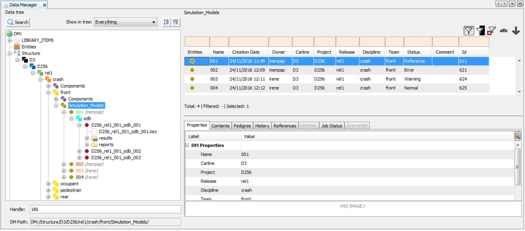This screenshot has width=525, height=231.
Task: Click the Simulation_Models node icon
Action: point(63,106)
